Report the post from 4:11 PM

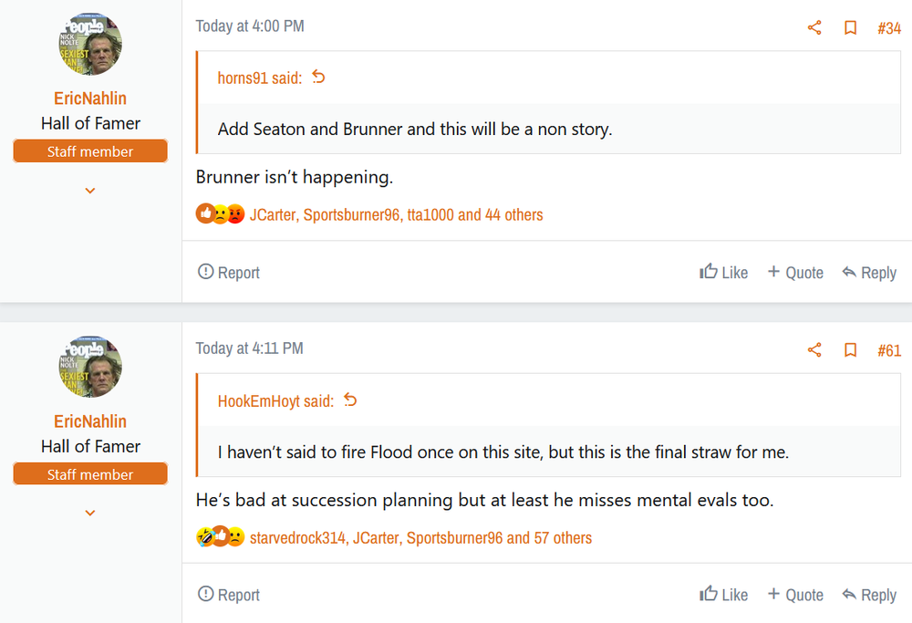pyautogui.click(x=229, y=595)
